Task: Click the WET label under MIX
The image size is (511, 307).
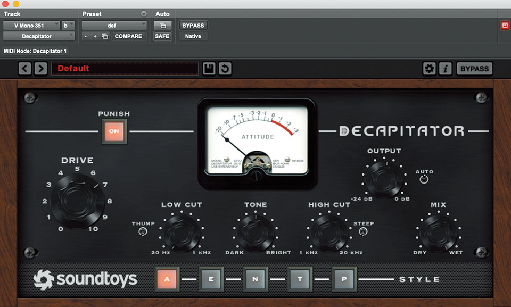Action: click(456, 253)
